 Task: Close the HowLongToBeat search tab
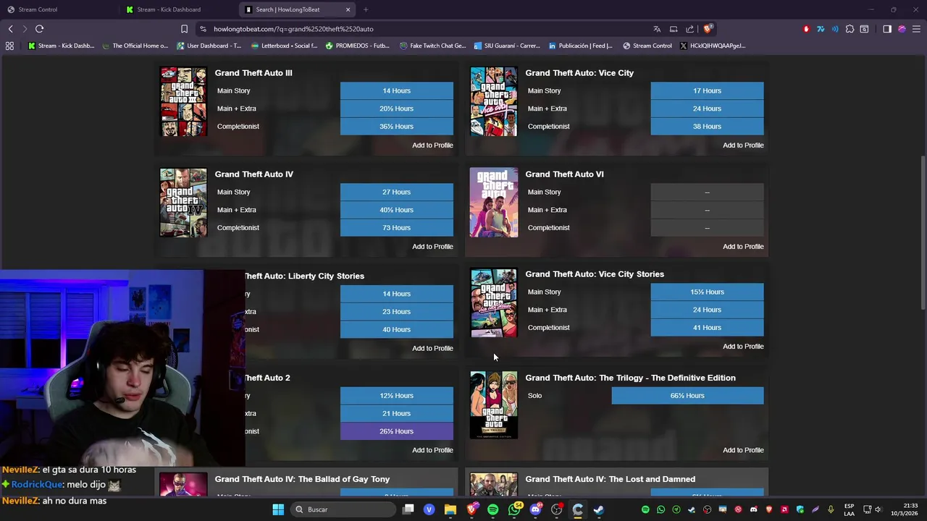point(348,9)
